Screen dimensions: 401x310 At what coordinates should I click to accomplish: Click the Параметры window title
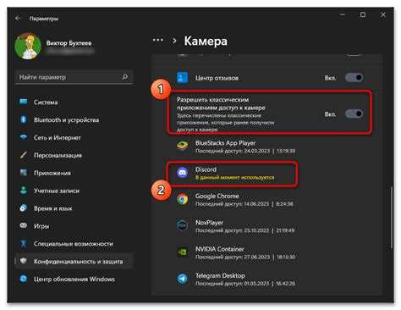pos(44,19)
